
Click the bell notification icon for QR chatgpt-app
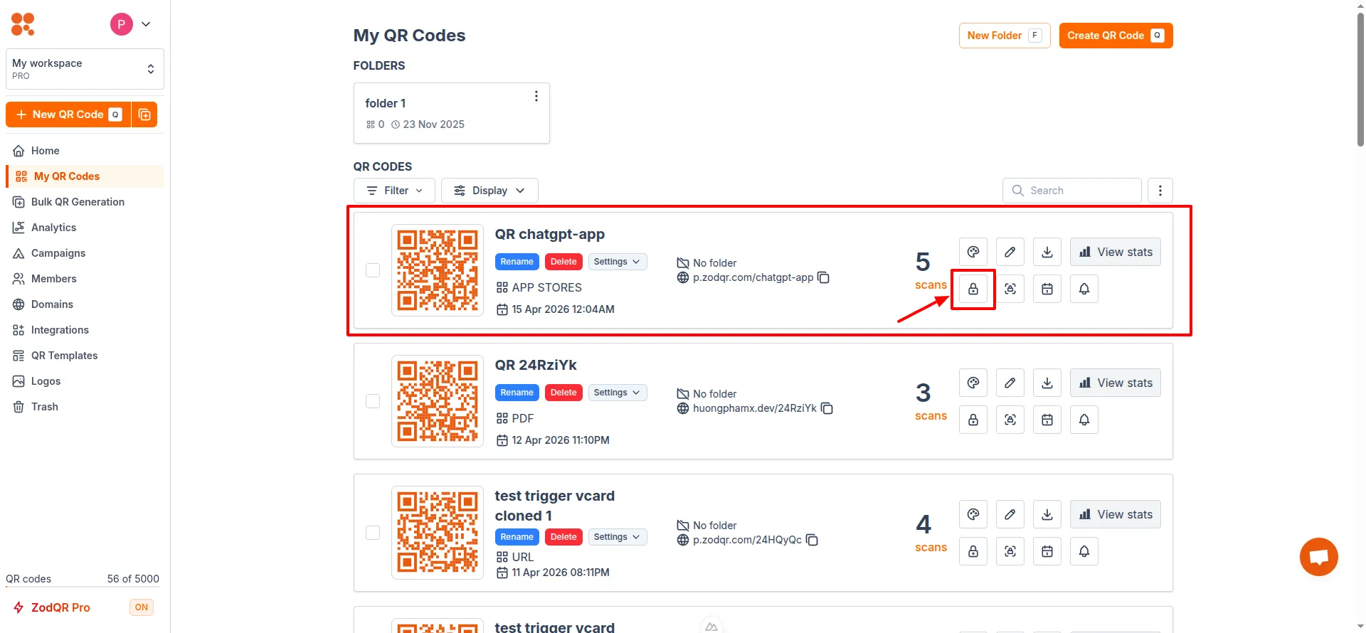coord(1084,289)
